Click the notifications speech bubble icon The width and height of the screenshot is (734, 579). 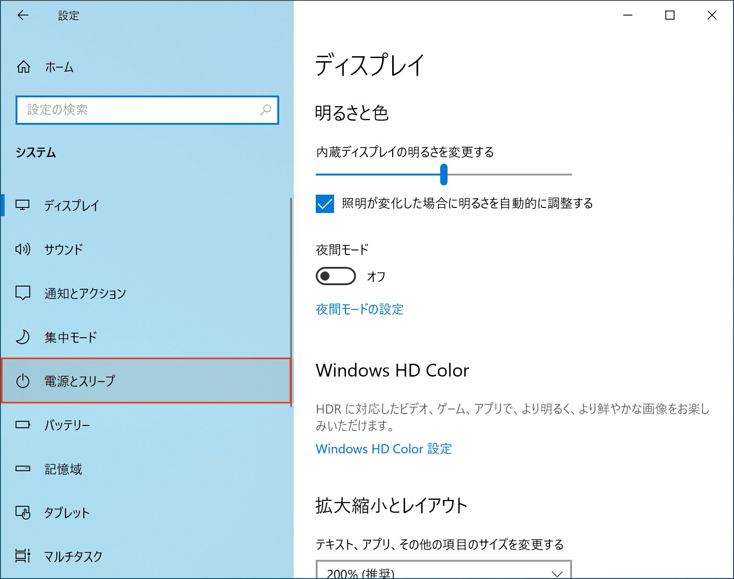pos(22,293)
